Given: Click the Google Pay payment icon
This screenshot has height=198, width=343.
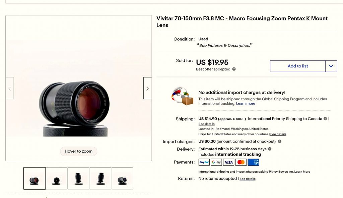Looking at the screenshot, I should pos(216,162).
